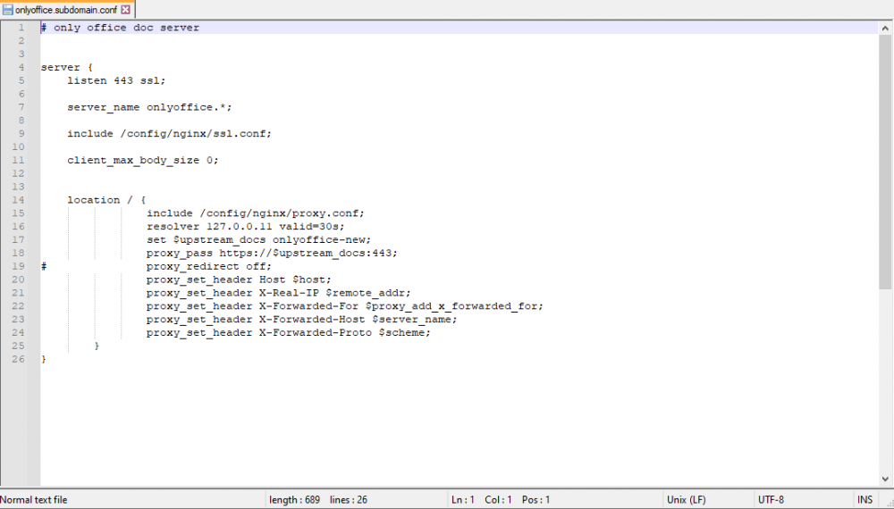Click 'Col : 1' in status bar

pos(498,500)
